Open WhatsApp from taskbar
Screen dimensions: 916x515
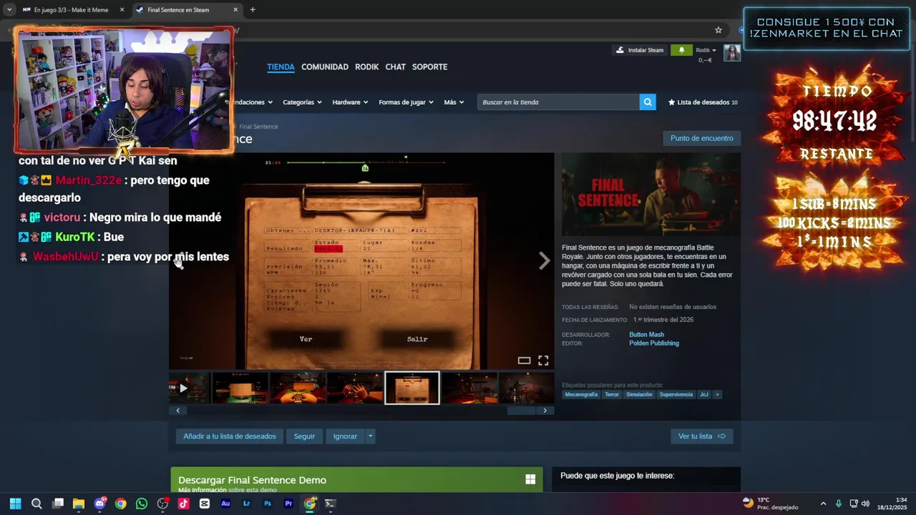pyautogui.click(x=142, y=504)
